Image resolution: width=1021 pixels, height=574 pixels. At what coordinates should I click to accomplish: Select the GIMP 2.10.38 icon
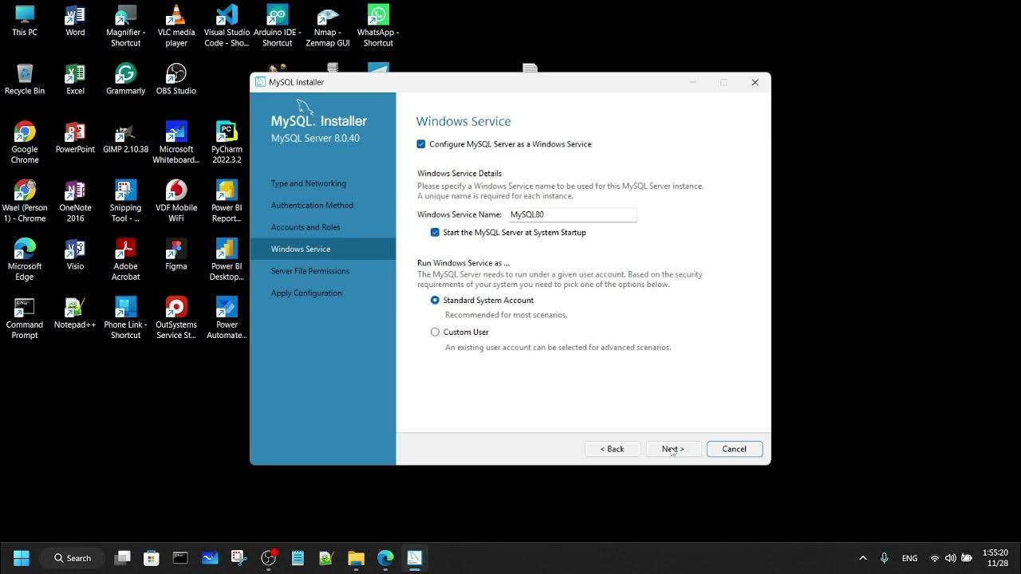tap(125, 138)
